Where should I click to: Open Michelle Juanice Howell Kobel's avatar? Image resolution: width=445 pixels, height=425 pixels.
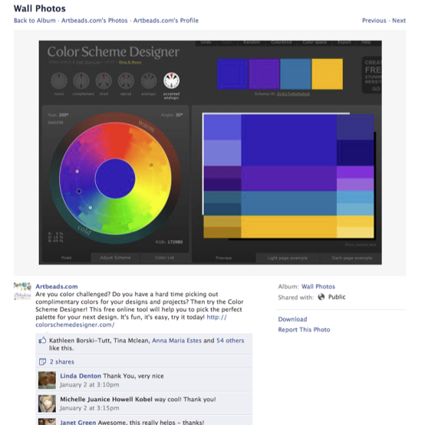[x=47, y=404]
